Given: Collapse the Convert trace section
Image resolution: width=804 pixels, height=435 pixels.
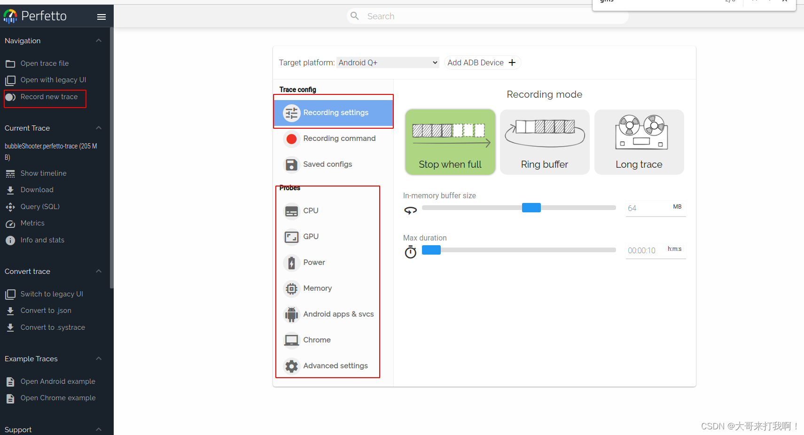Looking at the screenshot, I should (99, 272).
